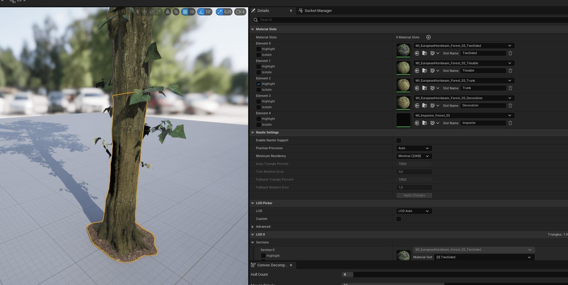Add a new material slot
The image size is (568, 285).
click(x=428, y=37)
